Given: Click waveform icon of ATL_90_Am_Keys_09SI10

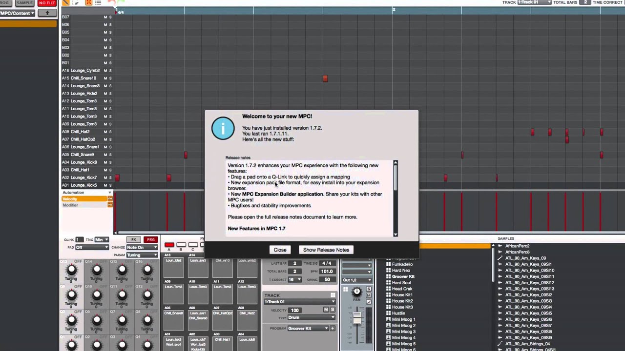Looking at the screenshot, I should pos(500,270).
